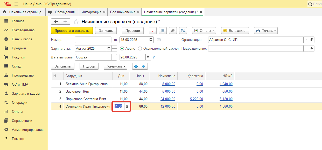Select the Аванс radio button
The height and width of the screenshot is (150, 322).
tap(122, 48)
